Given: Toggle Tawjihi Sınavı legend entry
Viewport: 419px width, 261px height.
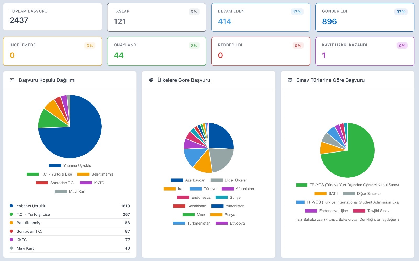Looking at the screenshot, I should 372,211.
